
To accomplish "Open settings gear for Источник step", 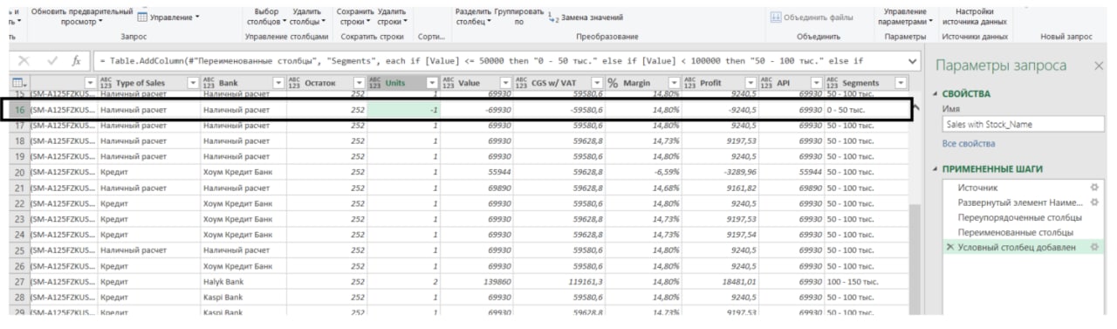I will point(1095,188).
